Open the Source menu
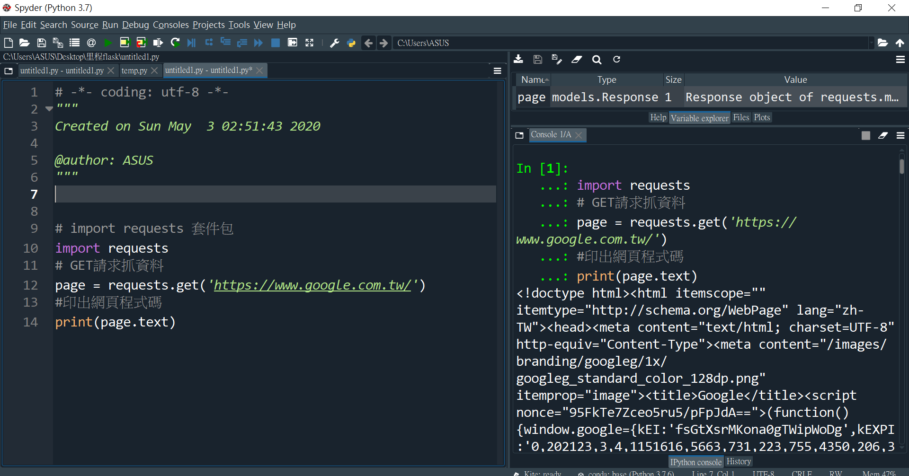This screenshot has height=476, width=909. [x=85, y=25]
